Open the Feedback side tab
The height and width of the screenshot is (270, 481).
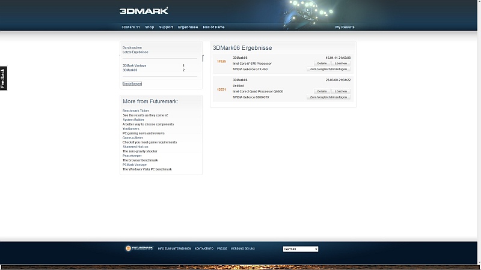(x=3, y=79)
